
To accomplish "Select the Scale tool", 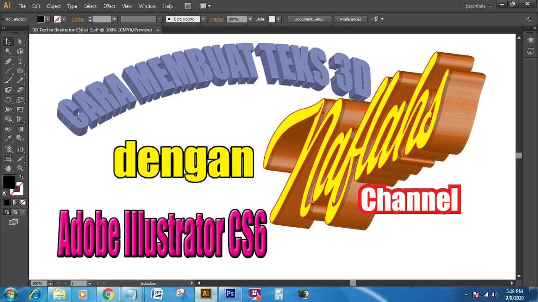I will (20, 100).
